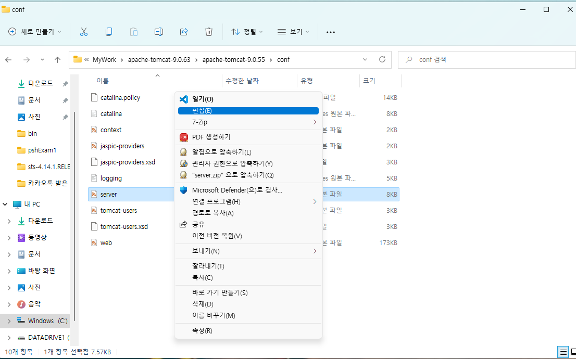Viewport: 576px width, 359px height.
Task: Choose 경로로 복사(A) in context menu
Action: [x=248, y=213]
